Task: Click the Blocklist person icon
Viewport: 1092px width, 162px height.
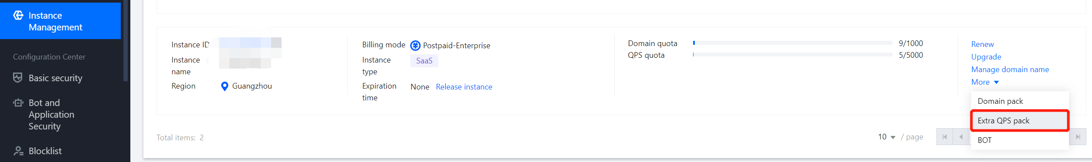Action: [x=18, y=151]
